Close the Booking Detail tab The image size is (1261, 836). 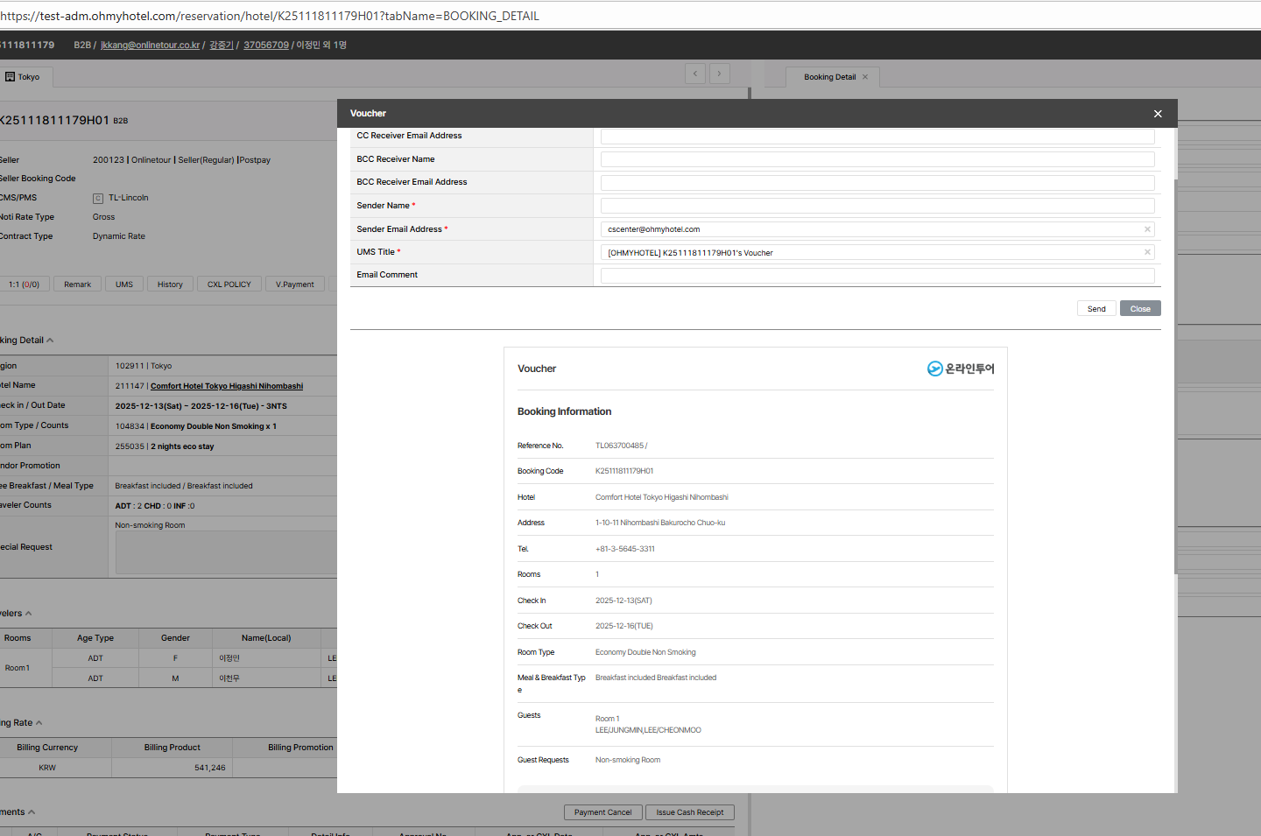(x=865, y=77)
